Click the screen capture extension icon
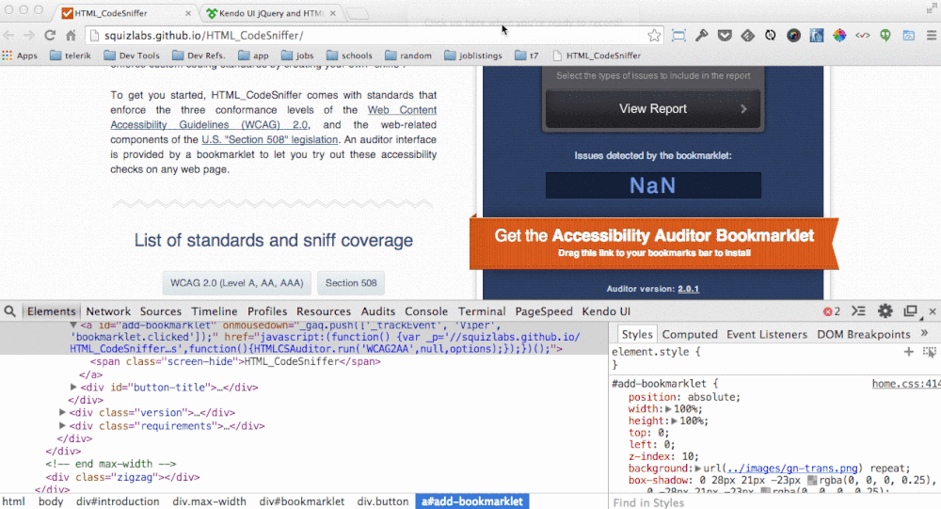The height and width of the screenshot is (509, 941). click(x=678, y=36)
